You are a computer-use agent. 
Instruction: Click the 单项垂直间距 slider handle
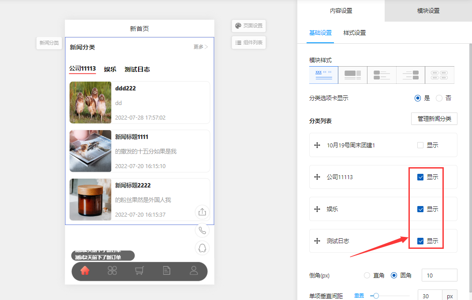pos(376,296)
